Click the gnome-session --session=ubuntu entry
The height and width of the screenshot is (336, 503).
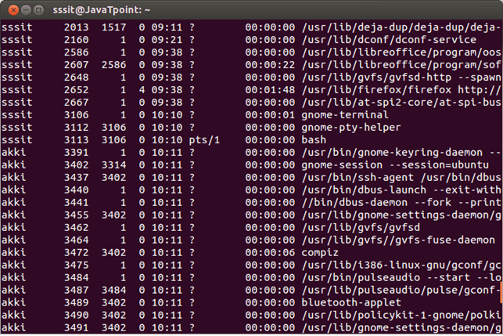395,165
